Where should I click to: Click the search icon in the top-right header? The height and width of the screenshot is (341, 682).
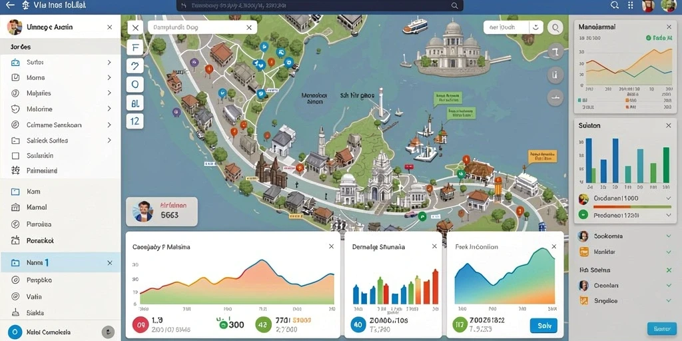[615, 5]
